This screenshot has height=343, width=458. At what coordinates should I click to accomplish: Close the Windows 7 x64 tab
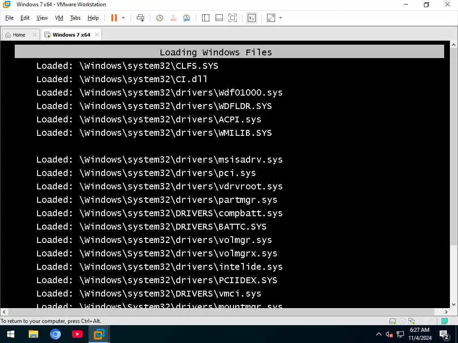pos(97,35)
